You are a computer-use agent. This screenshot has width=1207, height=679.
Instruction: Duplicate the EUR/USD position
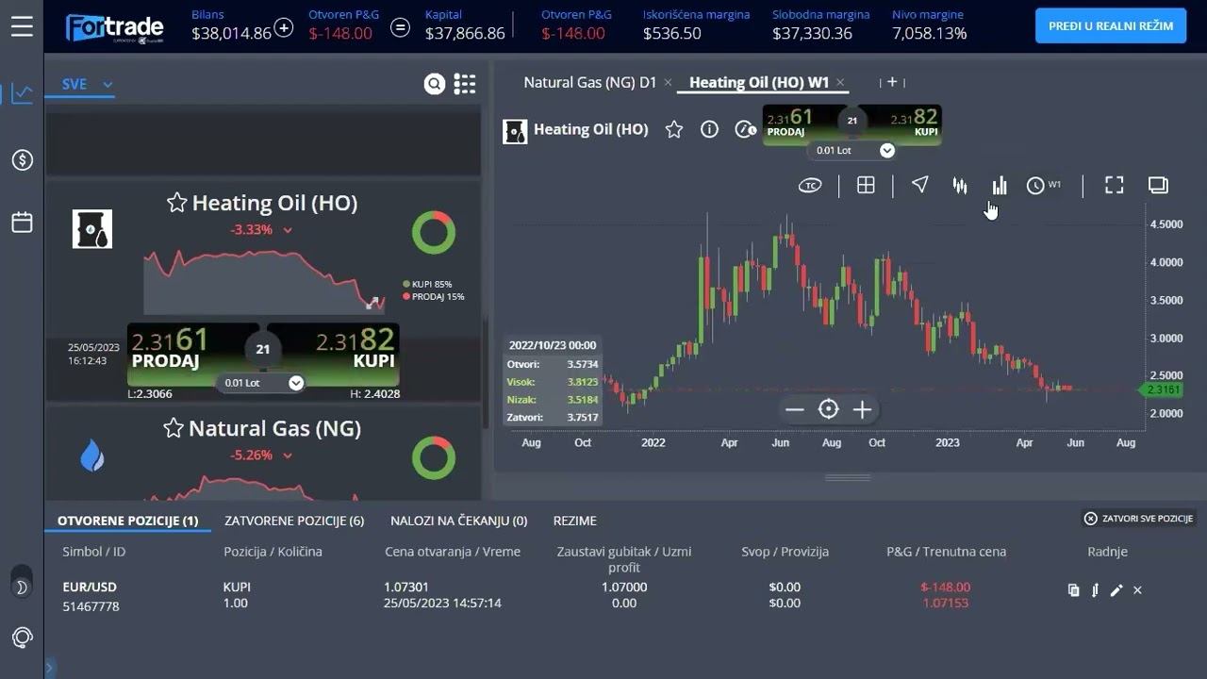pyautogui.click(x=1073, y=590)
